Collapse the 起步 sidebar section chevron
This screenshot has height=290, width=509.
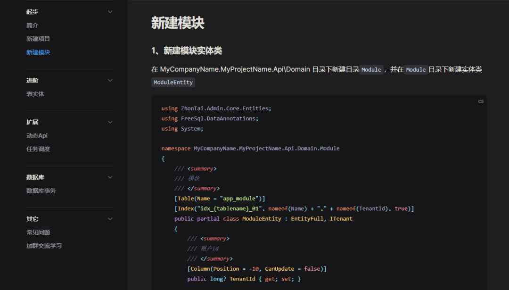click(110, 12)
